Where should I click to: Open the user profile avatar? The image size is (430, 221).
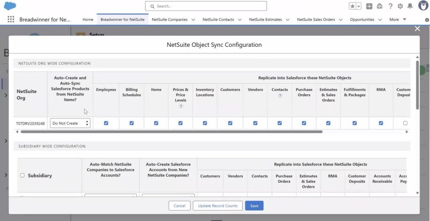pos(423,5)
